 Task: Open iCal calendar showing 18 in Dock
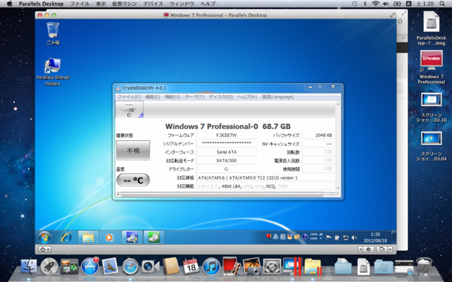191,266
